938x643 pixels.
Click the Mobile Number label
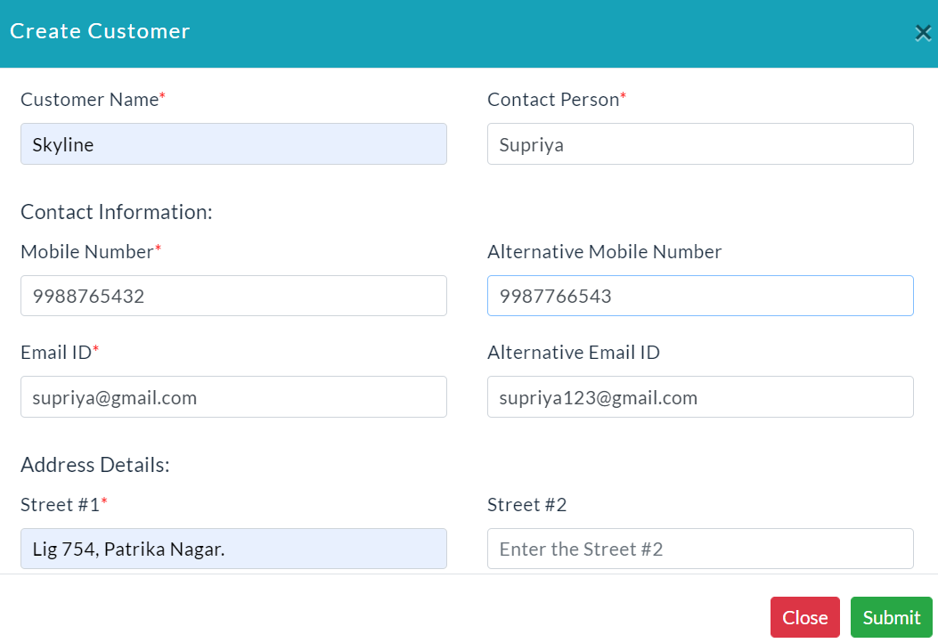click(91, 252)
